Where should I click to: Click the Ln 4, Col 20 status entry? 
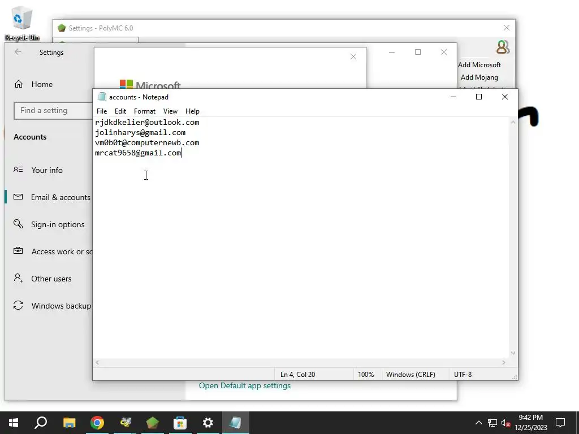click(297, 374)
